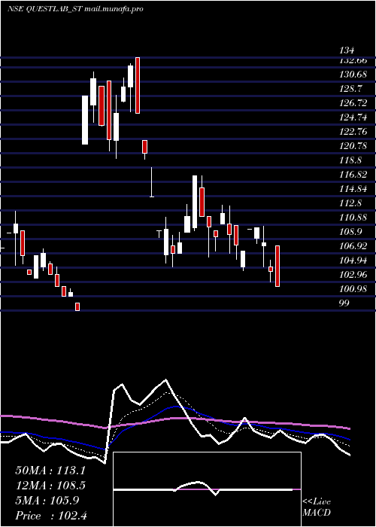Click the 100.98 price level label
This screenshot has width=376, height=527.
coord(353,289)
